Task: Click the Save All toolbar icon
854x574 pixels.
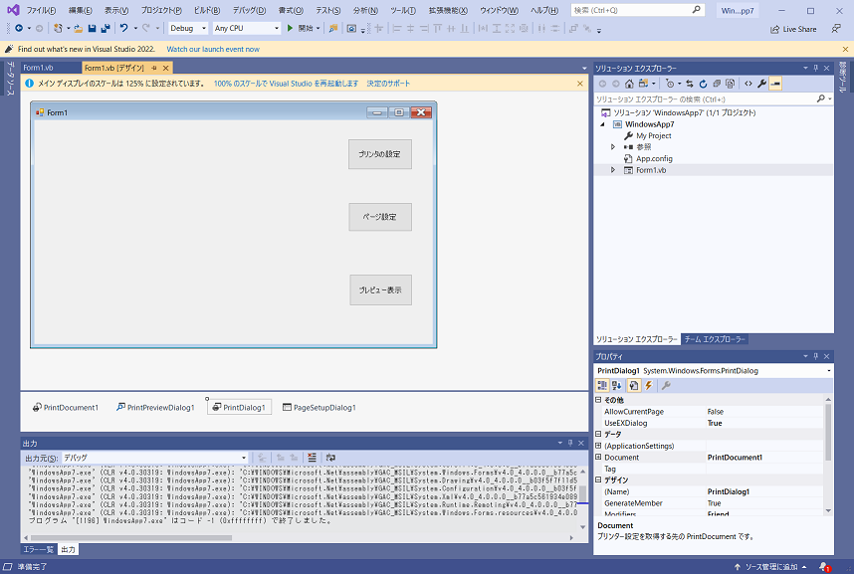Action: [x=106, y=28]
